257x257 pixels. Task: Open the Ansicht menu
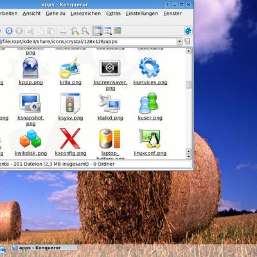coord(31,13)
